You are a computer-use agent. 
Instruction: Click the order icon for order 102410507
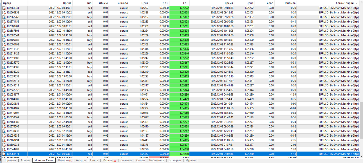point(4,113)
